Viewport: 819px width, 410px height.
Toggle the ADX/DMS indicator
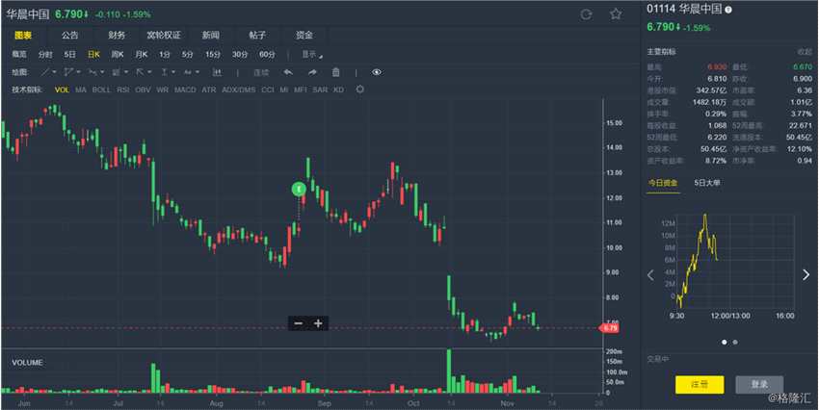[x=239, y=90]
